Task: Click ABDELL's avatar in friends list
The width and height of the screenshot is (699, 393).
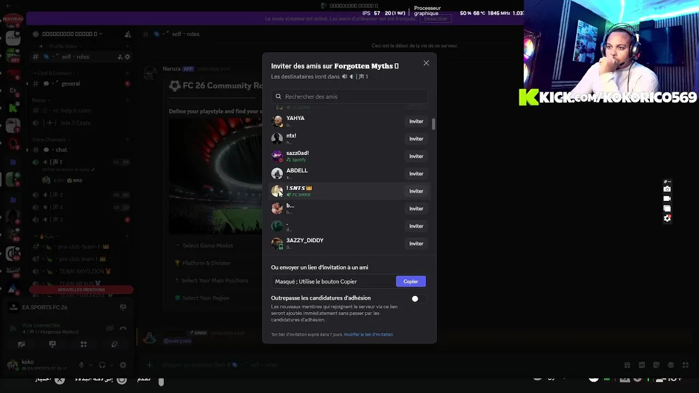Action: pos(277,174)
